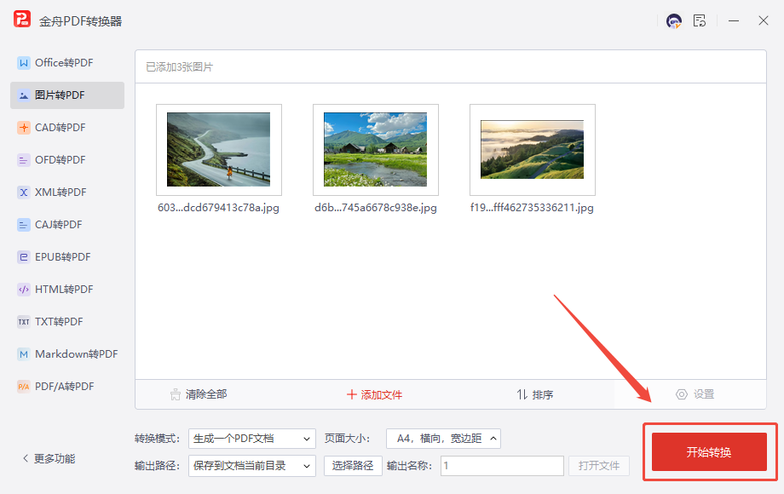The image size is (784, 494).
Task: Click the XML转PDF X icon
Action: click(24, 192)
